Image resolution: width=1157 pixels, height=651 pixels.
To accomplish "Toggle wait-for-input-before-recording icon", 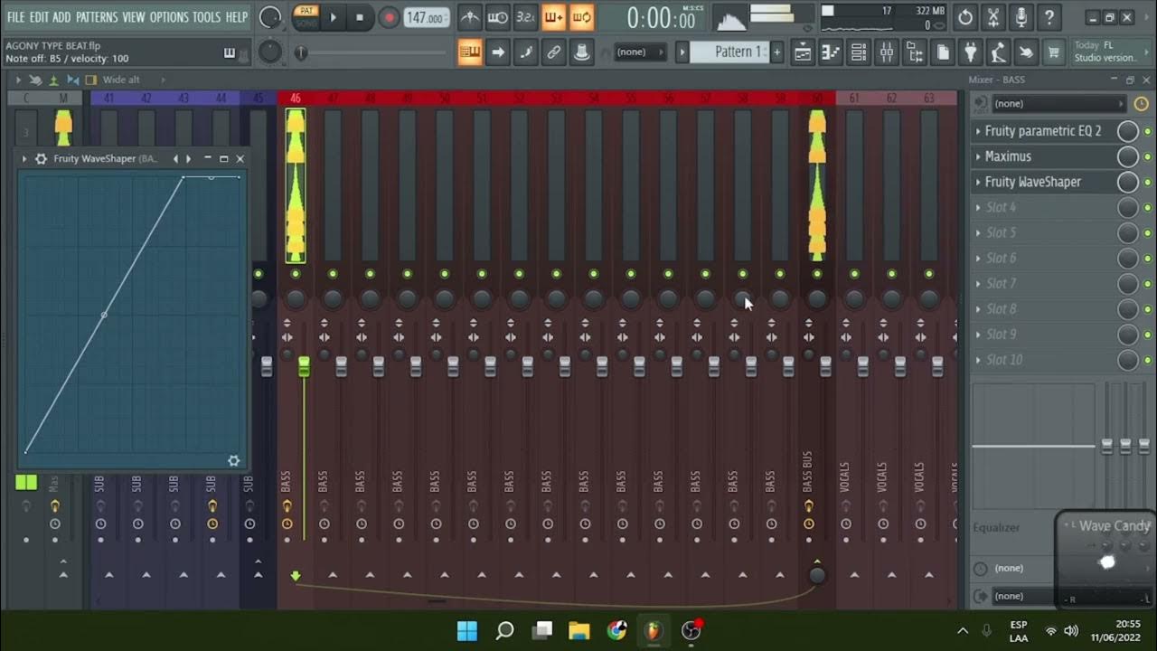I will (x=497, y=17).
